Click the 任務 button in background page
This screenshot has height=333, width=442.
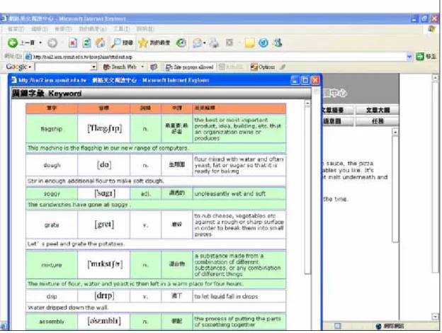377,121
